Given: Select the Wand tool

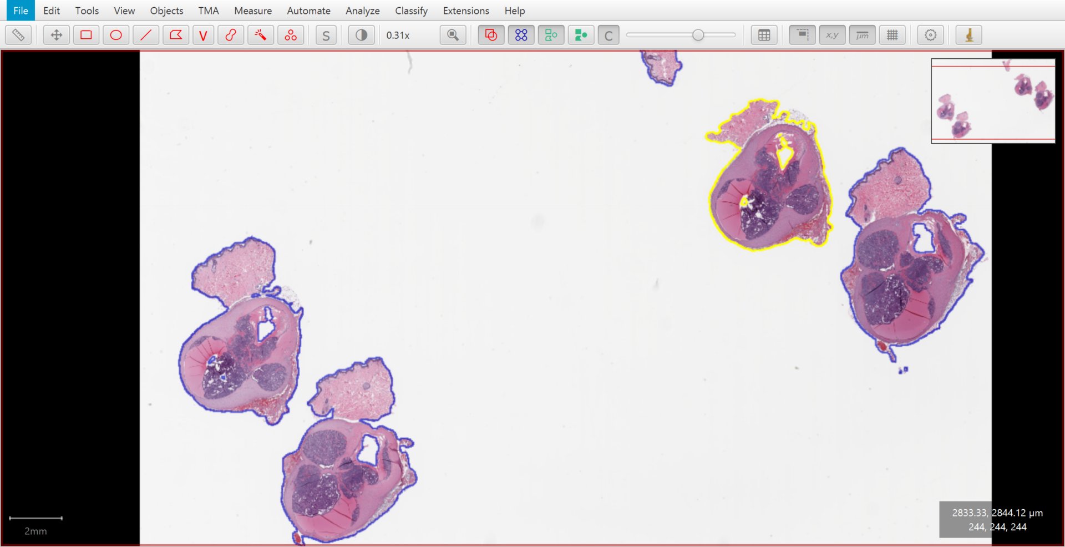Looking at the screenshot, I should (261, 35).
